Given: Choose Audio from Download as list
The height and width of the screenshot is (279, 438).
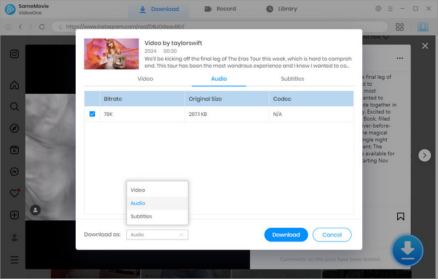Looking at the screenshot, I should [x=157, y=203].
